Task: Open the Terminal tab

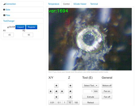Action: coord(94,4)
